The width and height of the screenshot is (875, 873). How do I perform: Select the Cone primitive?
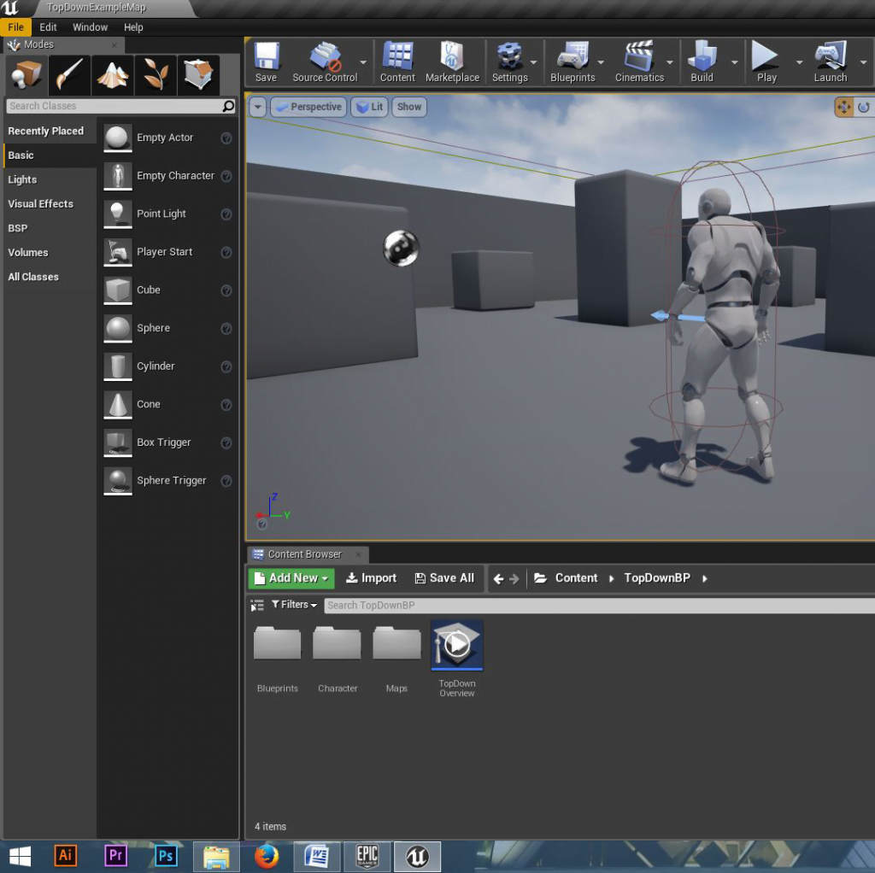[x=167, y=404]
